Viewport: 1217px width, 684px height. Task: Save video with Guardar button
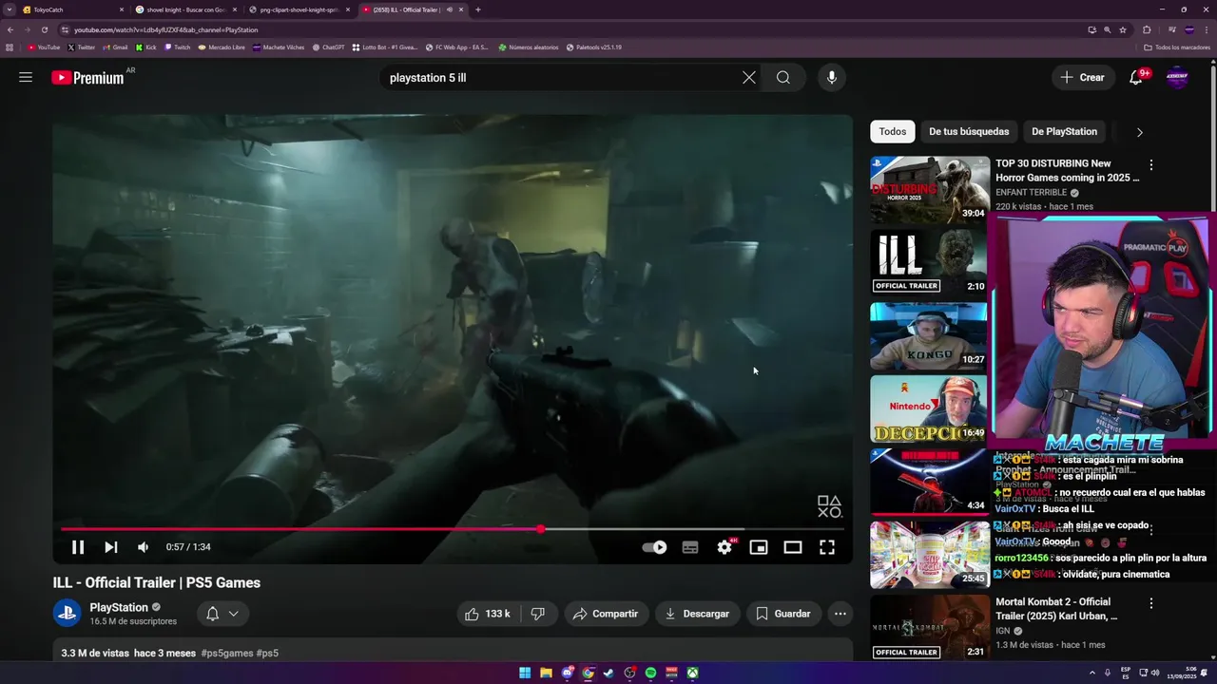coord(782,614)
